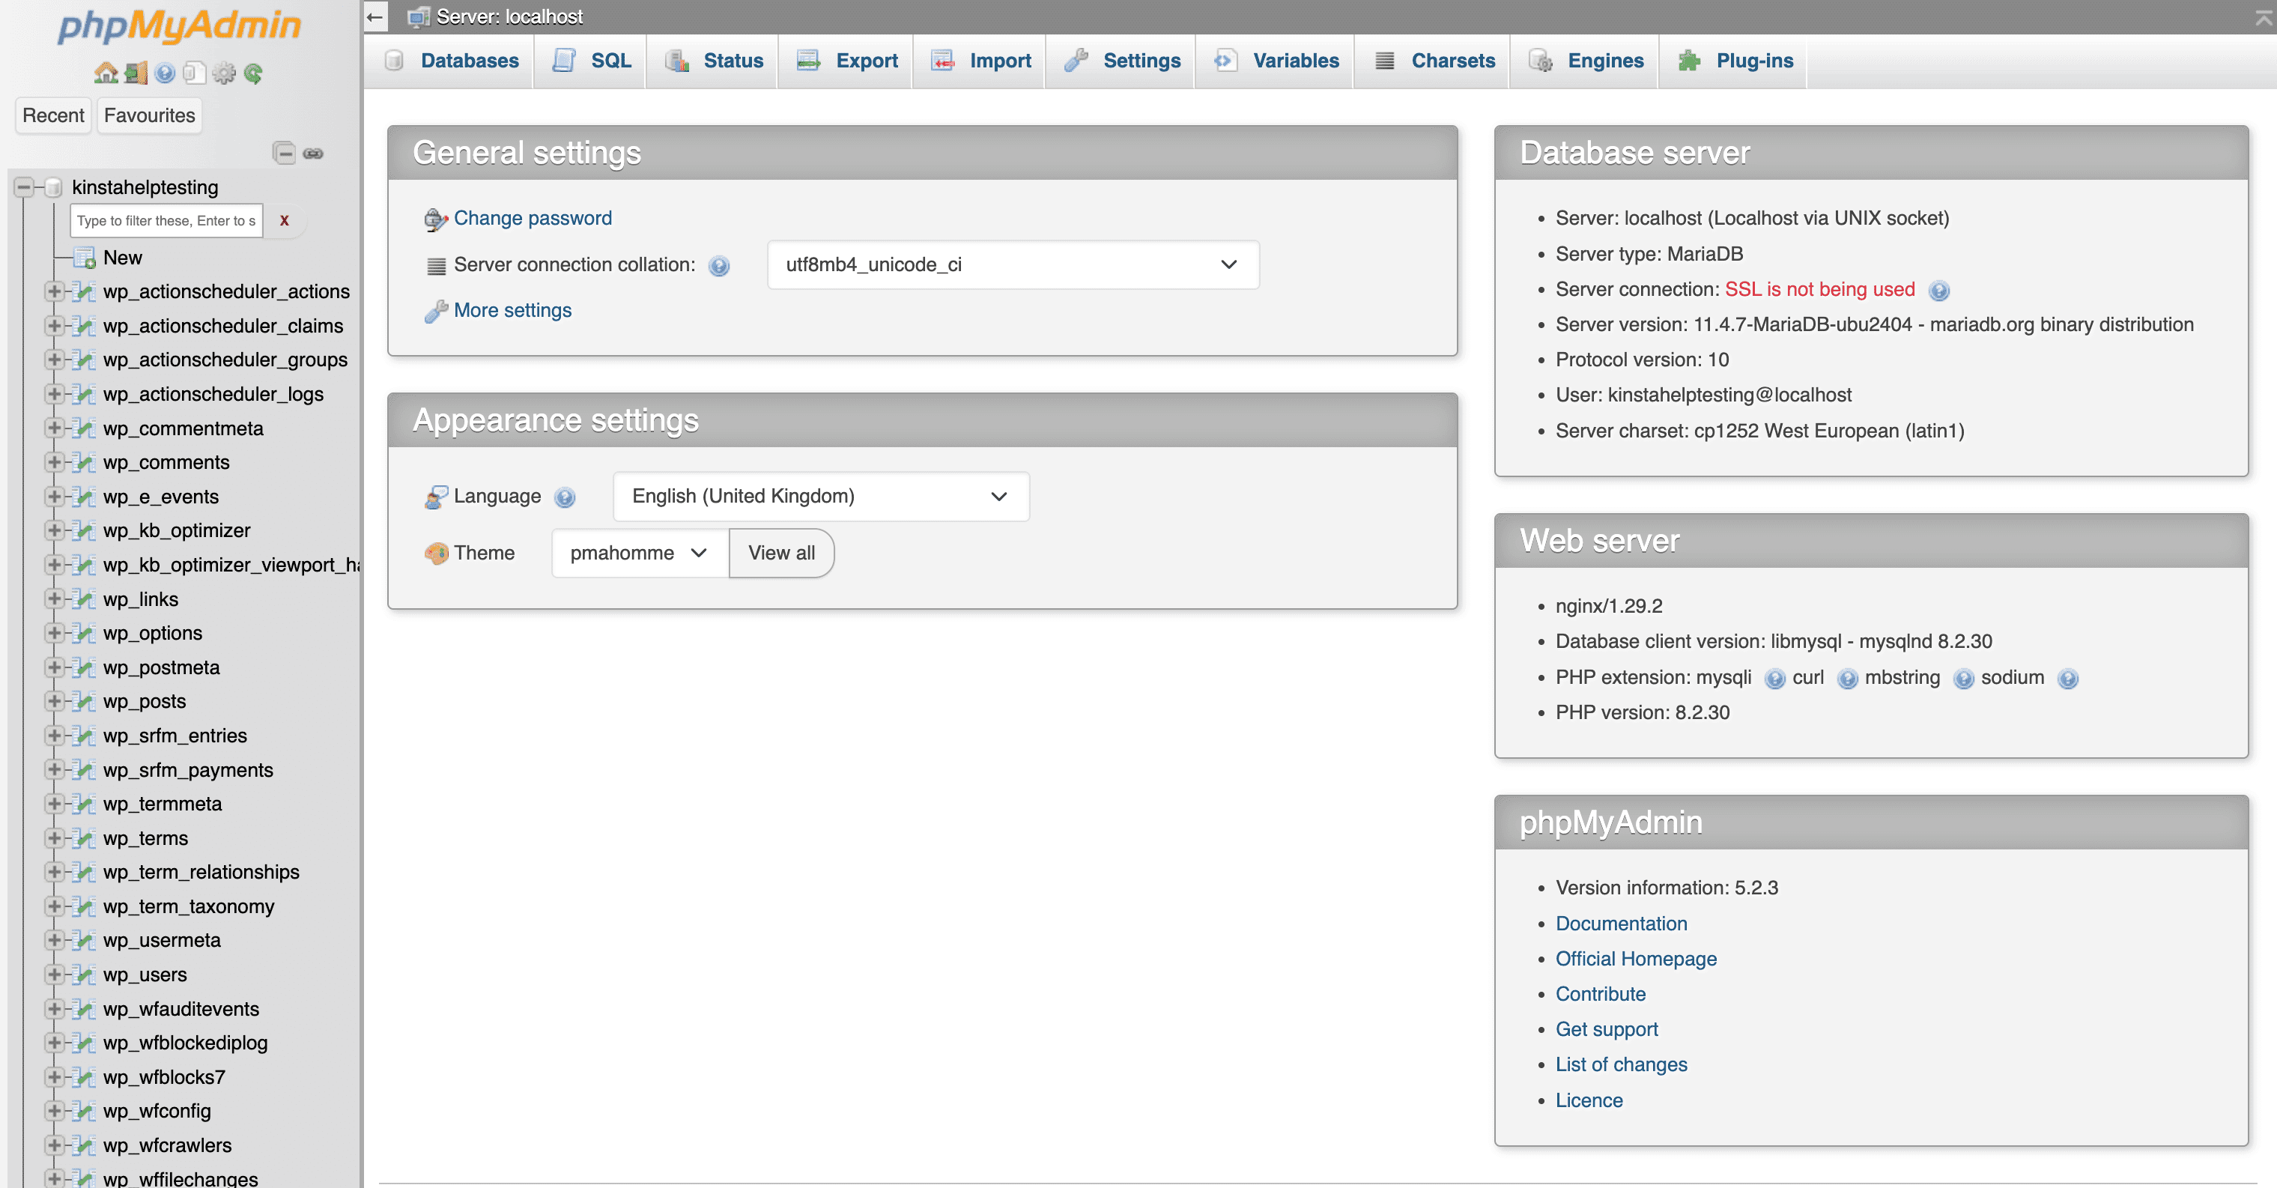
Task: Reload navigation panel with green refresh icon
Action: 255,73
